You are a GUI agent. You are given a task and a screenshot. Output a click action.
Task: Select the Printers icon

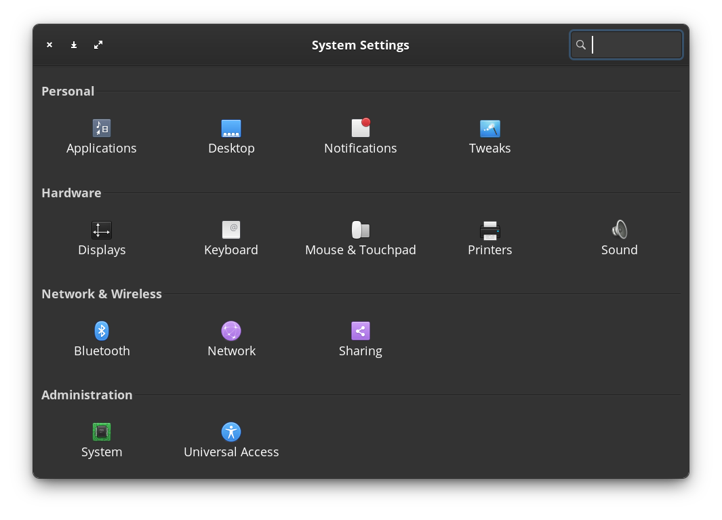coord(489,231)
